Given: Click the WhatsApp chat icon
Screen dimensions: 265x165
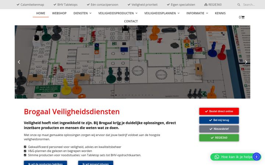Looking at the screenshot, I should [217, 157].
